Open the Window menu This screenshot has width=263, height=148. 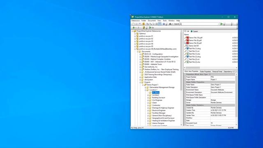point(171,21)
